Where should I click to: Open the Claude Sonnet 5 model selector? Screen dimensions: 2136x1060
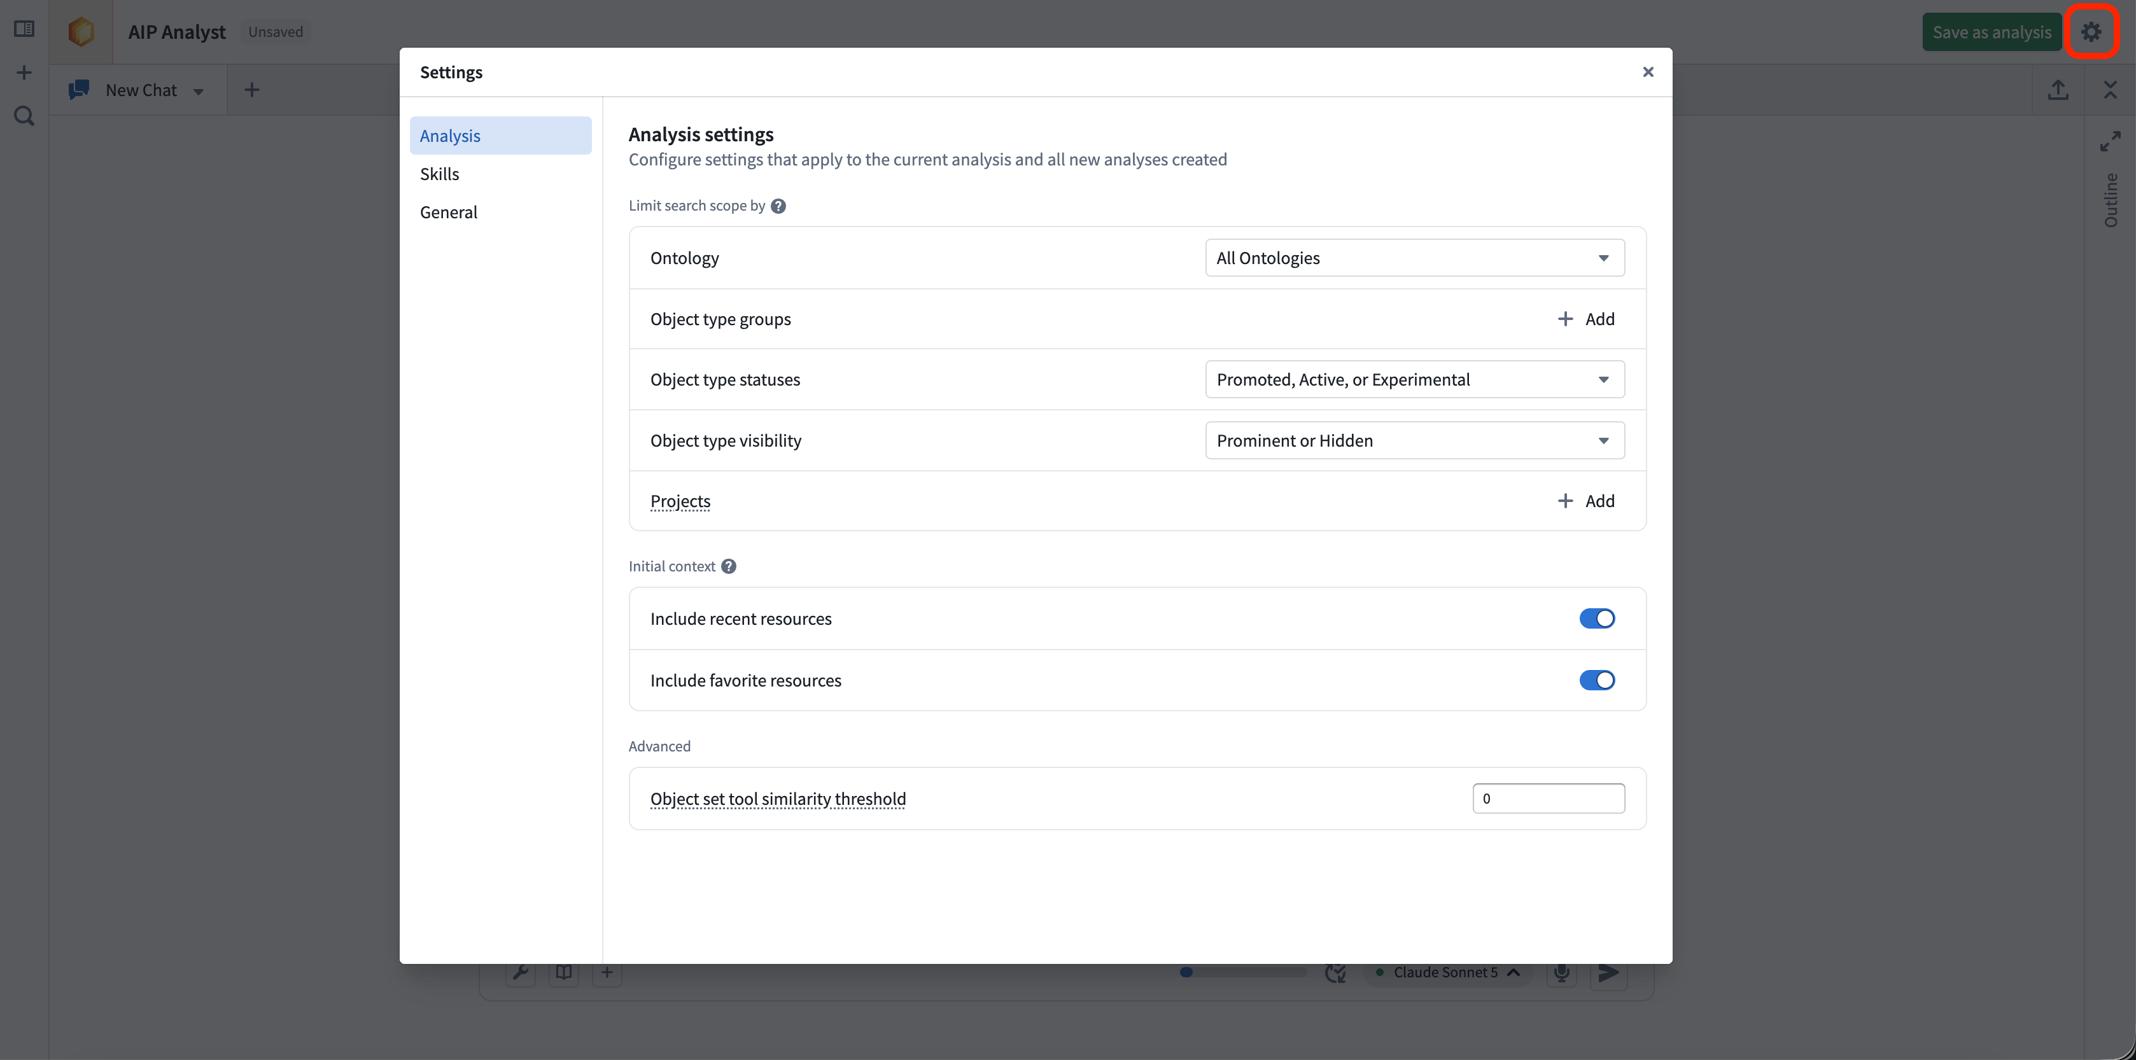(1448, 972)
